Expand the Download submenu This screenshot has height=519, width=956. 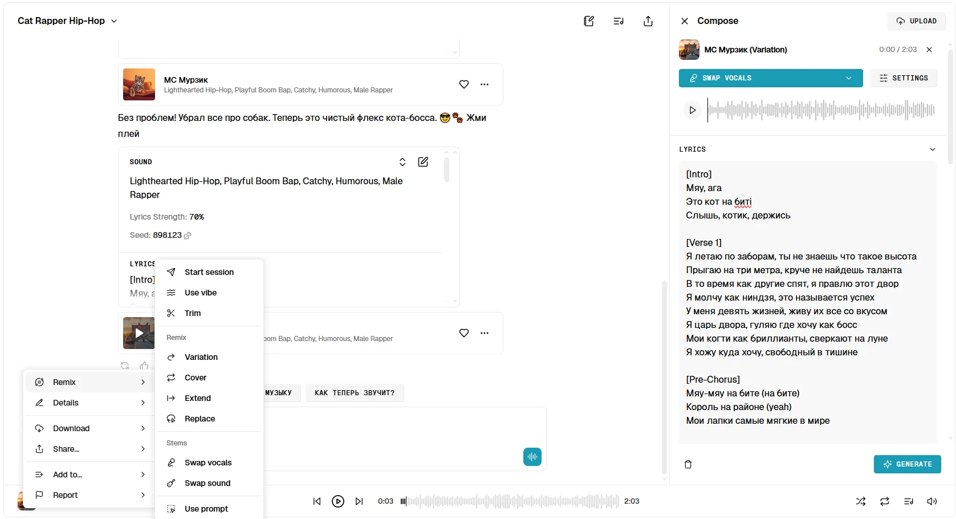point(90,428)
